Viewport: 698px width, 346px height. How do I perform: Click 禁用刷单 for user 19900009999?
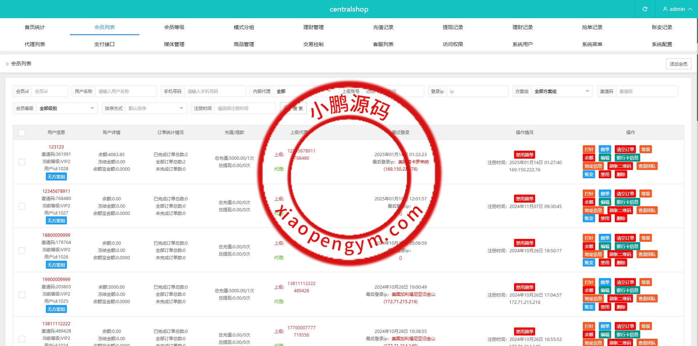tap(524, 288)
